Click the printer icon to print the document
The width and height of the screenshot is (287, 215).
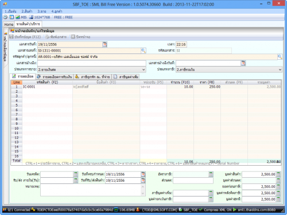point(47,37)
